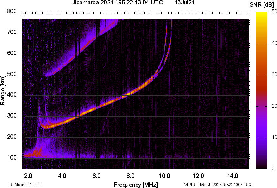Image resolution: width=277 pixels, height=188 pixels.
Task: Click the colorbar tick label 50
Action: tap(274, 12)
